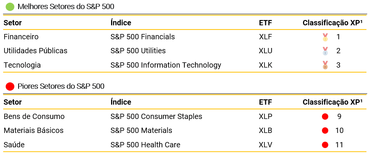The image size is (371, 156).
Task: Click the Setor header in the Melhores table
Action: click(x=12, y=23)
